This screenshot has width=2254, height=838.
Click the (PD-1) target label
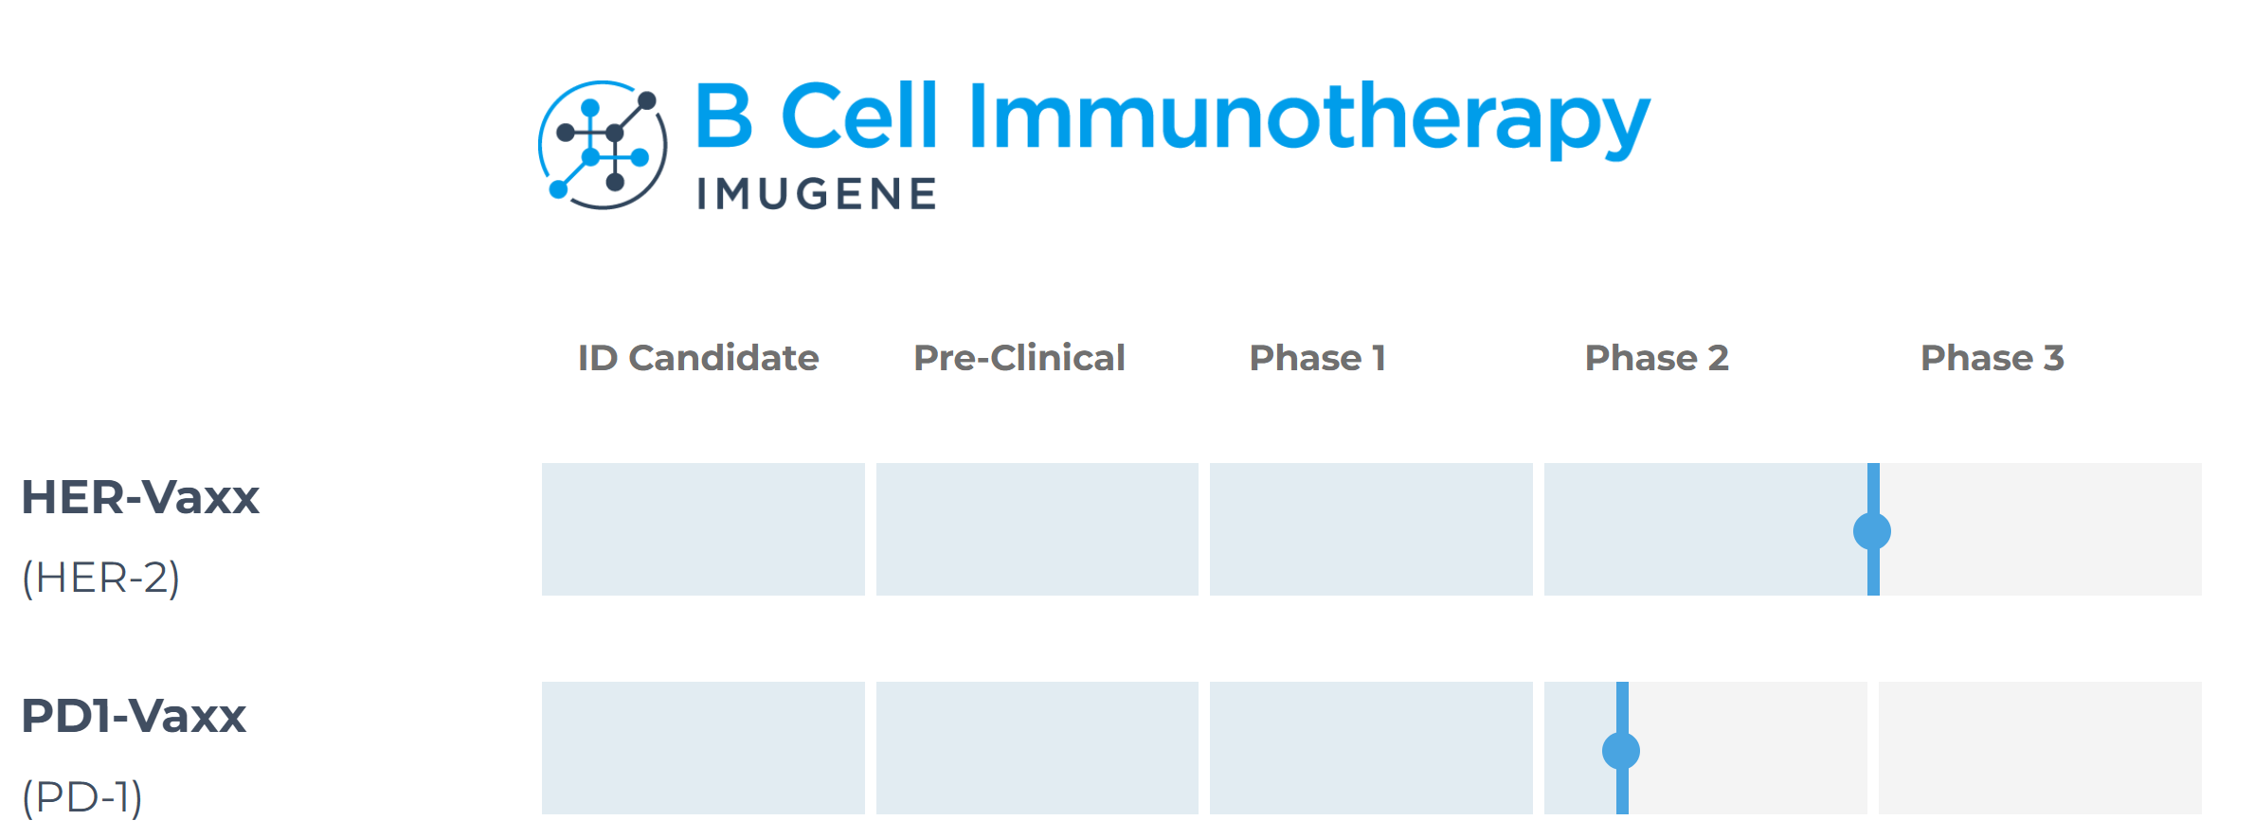pos(82,797)
